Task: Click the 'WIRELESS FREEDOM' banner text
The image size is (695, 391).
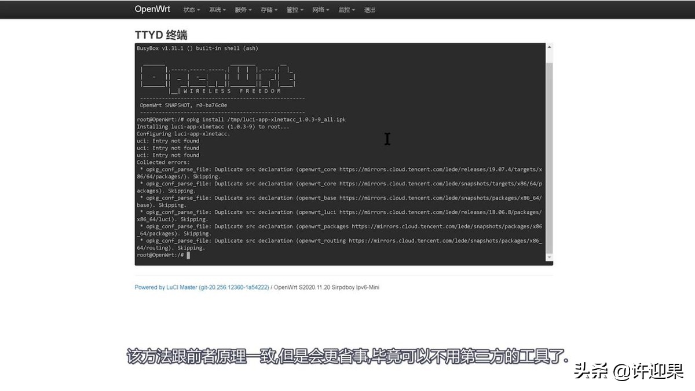Action: click(x=232, y=91)
